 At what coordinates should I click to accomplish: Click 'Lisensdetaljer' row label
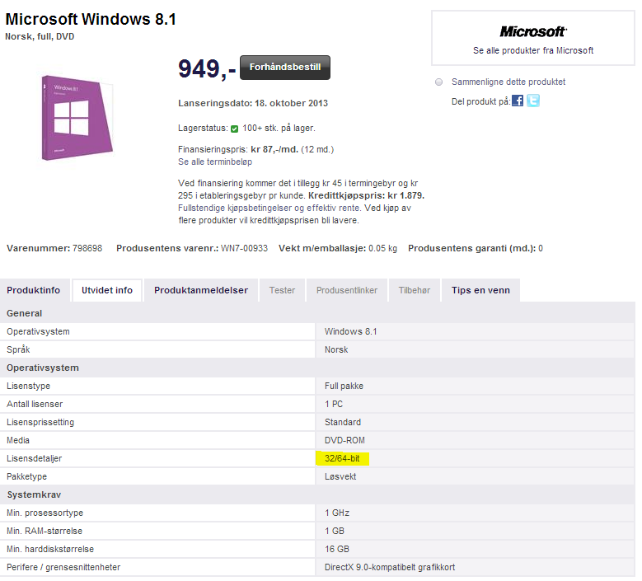35,458
